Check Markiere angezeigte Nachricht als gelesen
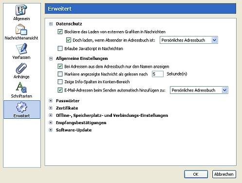The image size is (242, 183). coord(60,74)
